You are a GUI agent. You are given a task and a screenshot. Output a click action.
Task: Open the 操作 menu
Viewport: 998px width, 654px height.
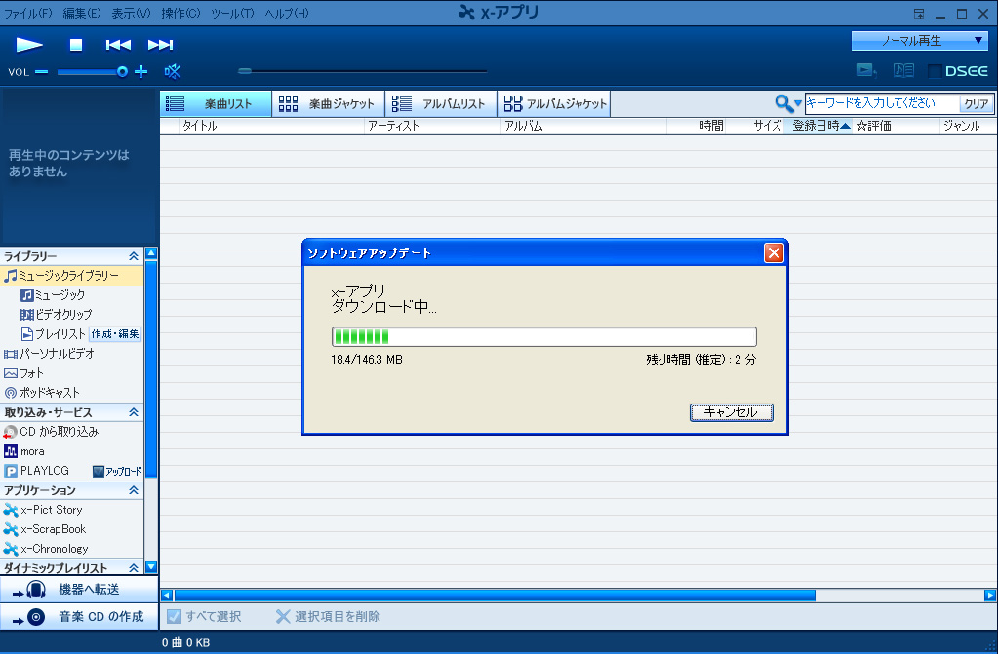[x=180, y=14]
